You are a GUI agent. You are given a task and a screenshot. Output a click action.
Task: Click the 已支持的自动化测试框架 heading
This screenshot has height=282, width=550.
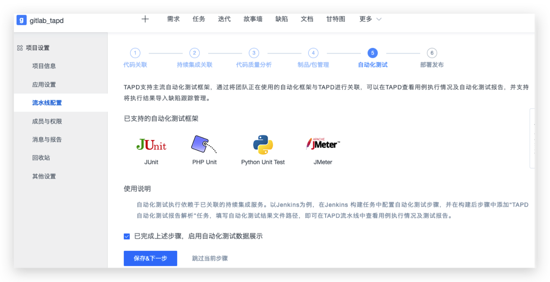click(161, 118)
